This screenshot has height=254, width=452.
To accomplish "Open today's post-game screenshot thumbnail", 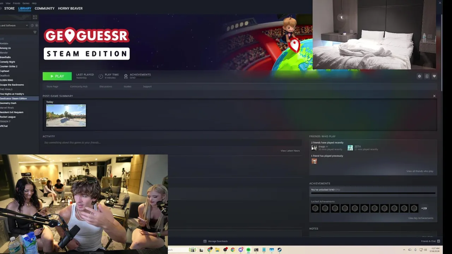I will coord(66,115).
